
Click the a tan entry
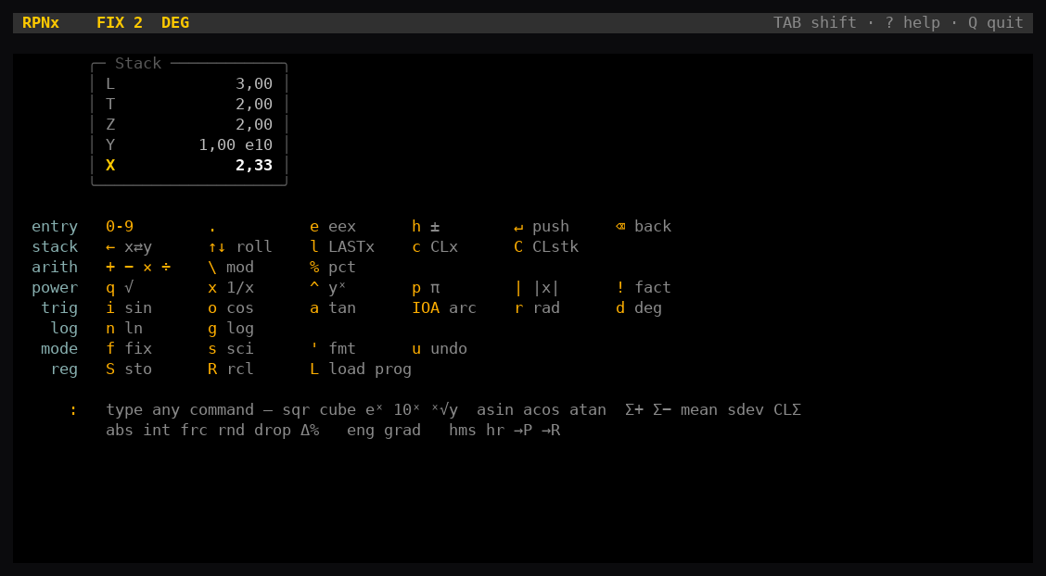333,308
